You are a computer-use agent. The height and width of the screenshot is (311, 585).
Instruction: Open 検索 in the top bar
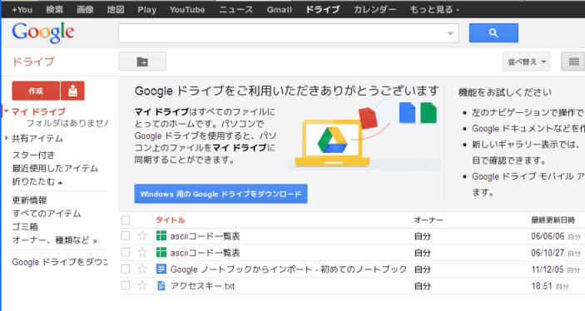(x=54, y=10)
